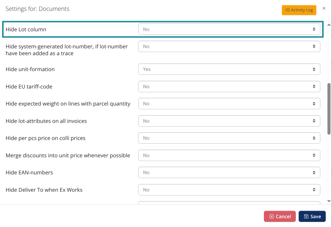
Task: Open Hide expected weight on lines dropdown
Action: tap(229, 104)
